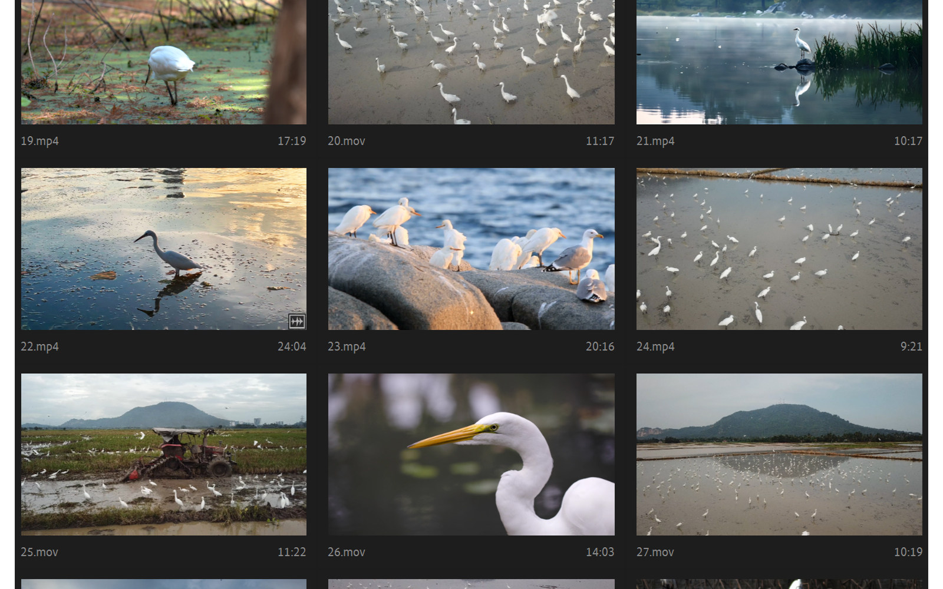This screenshot has height=589, width=943.
Task: Click the 24:04 duration of 22.mp4
Action: click(292, 347)
